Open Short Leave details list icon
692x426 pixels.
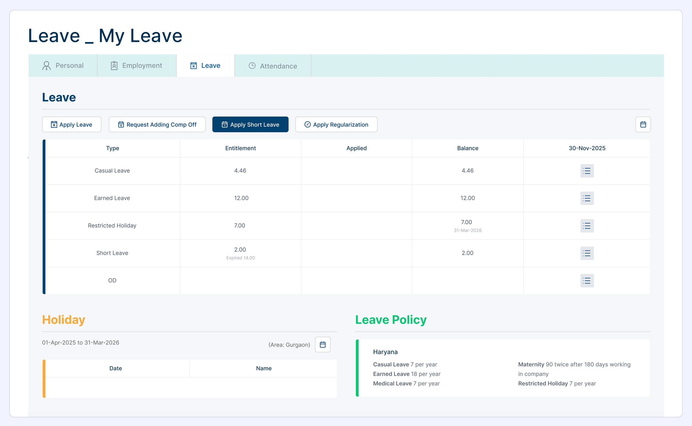tap(587, 253)
